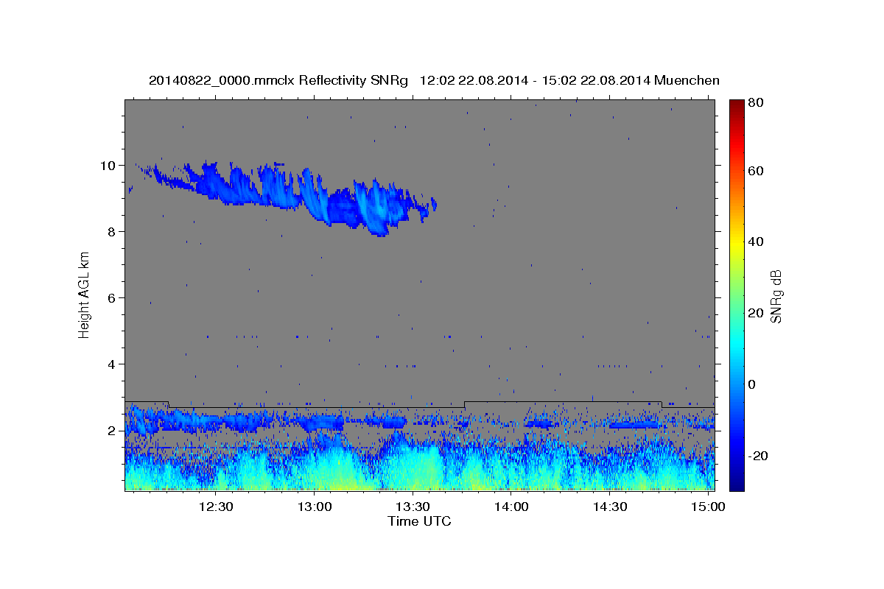Screen dimensions: 884x589
Task: Click the 'Height AGL km' axis label
Action: click(x=84, y=294)
